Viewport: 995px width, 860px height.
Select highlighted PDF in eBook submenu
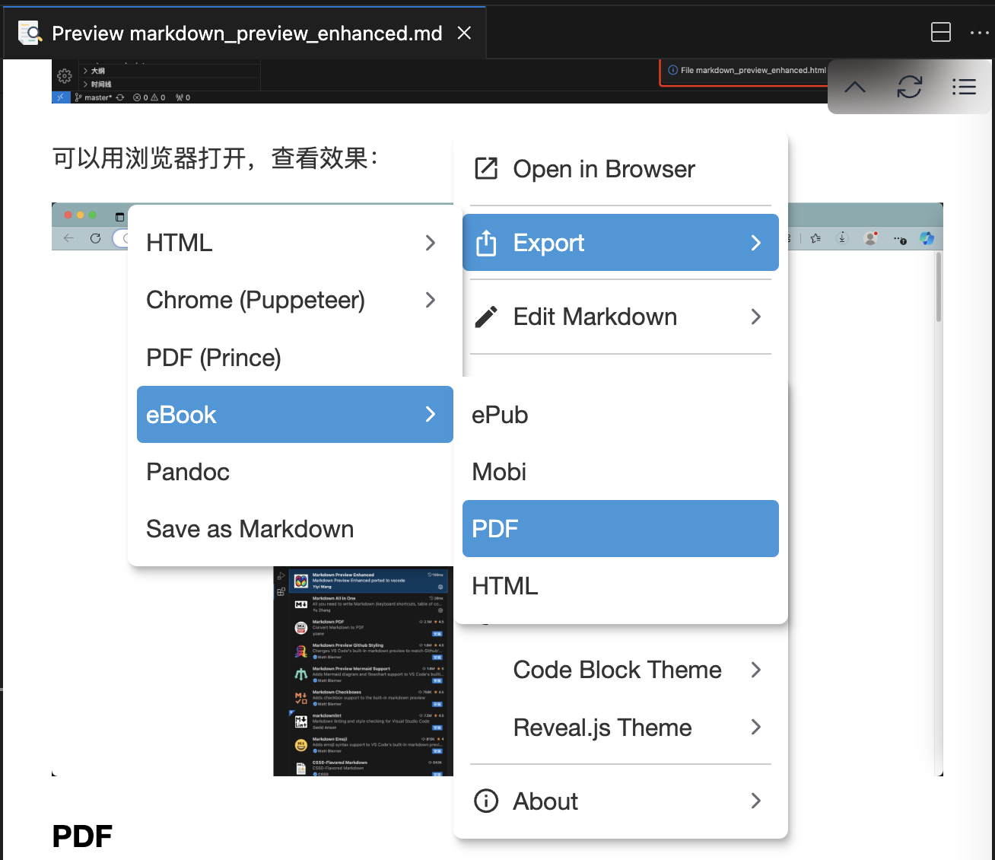[x=621, y=528]
